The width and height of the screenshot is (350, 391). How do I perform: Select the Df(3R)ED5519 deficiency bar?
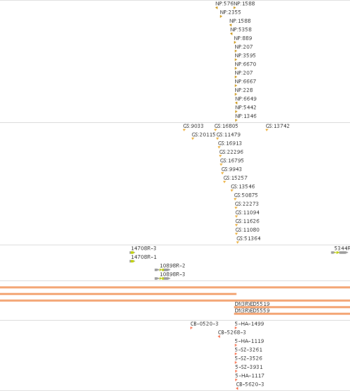[292, 307]
